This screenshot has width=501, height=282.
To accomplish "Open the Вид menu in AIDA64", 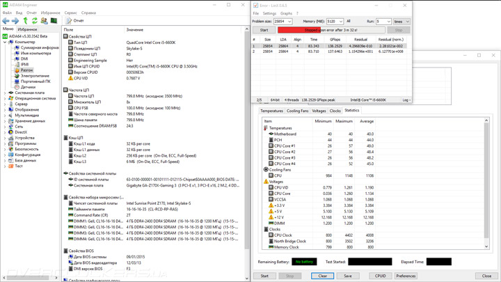I will 19,13.
